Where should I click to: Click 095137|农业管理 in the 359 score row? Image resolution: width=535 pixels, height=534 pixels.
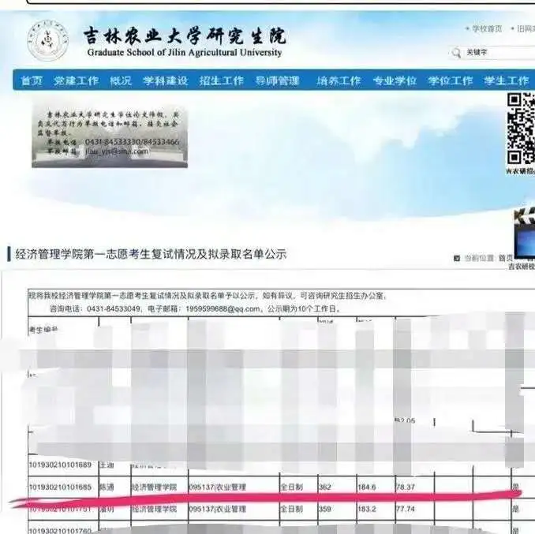click(217, 509)
